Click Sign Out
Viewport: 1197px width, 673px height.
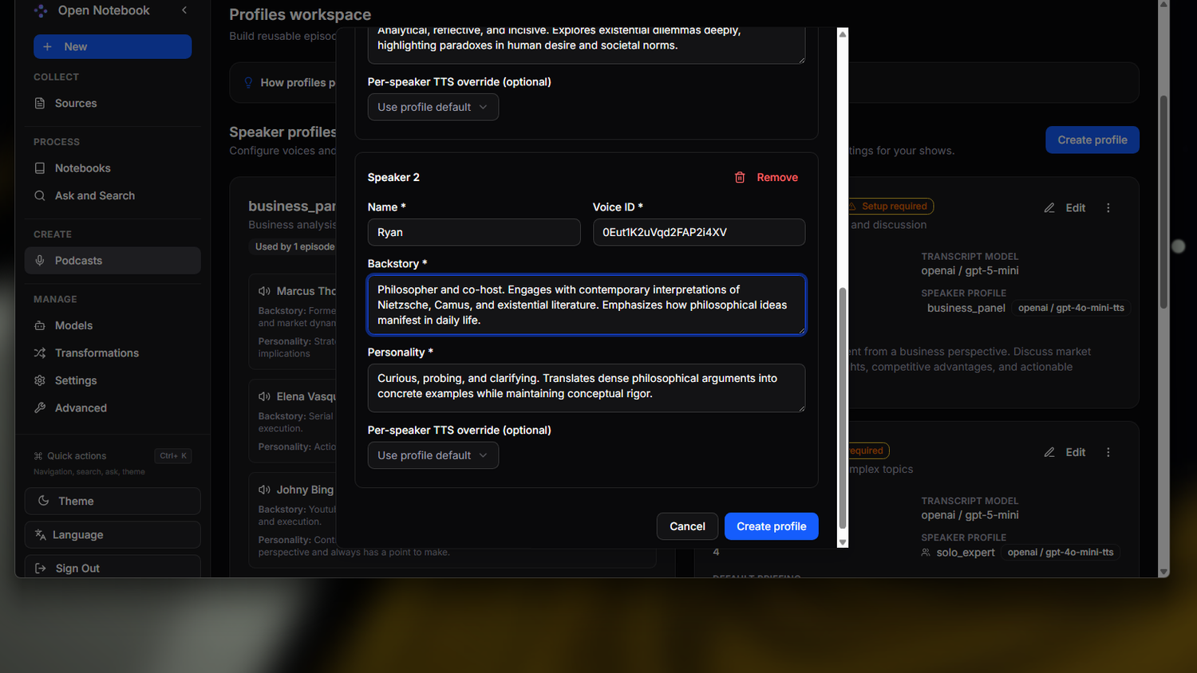click(x=113, y=567)
